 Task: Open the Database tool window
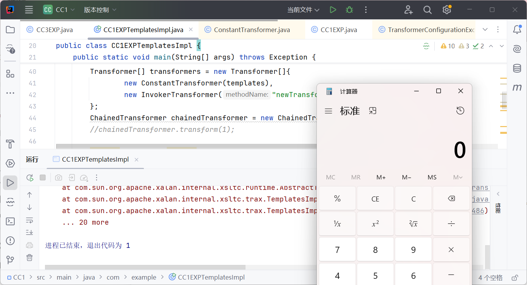[x=517, y=68]
